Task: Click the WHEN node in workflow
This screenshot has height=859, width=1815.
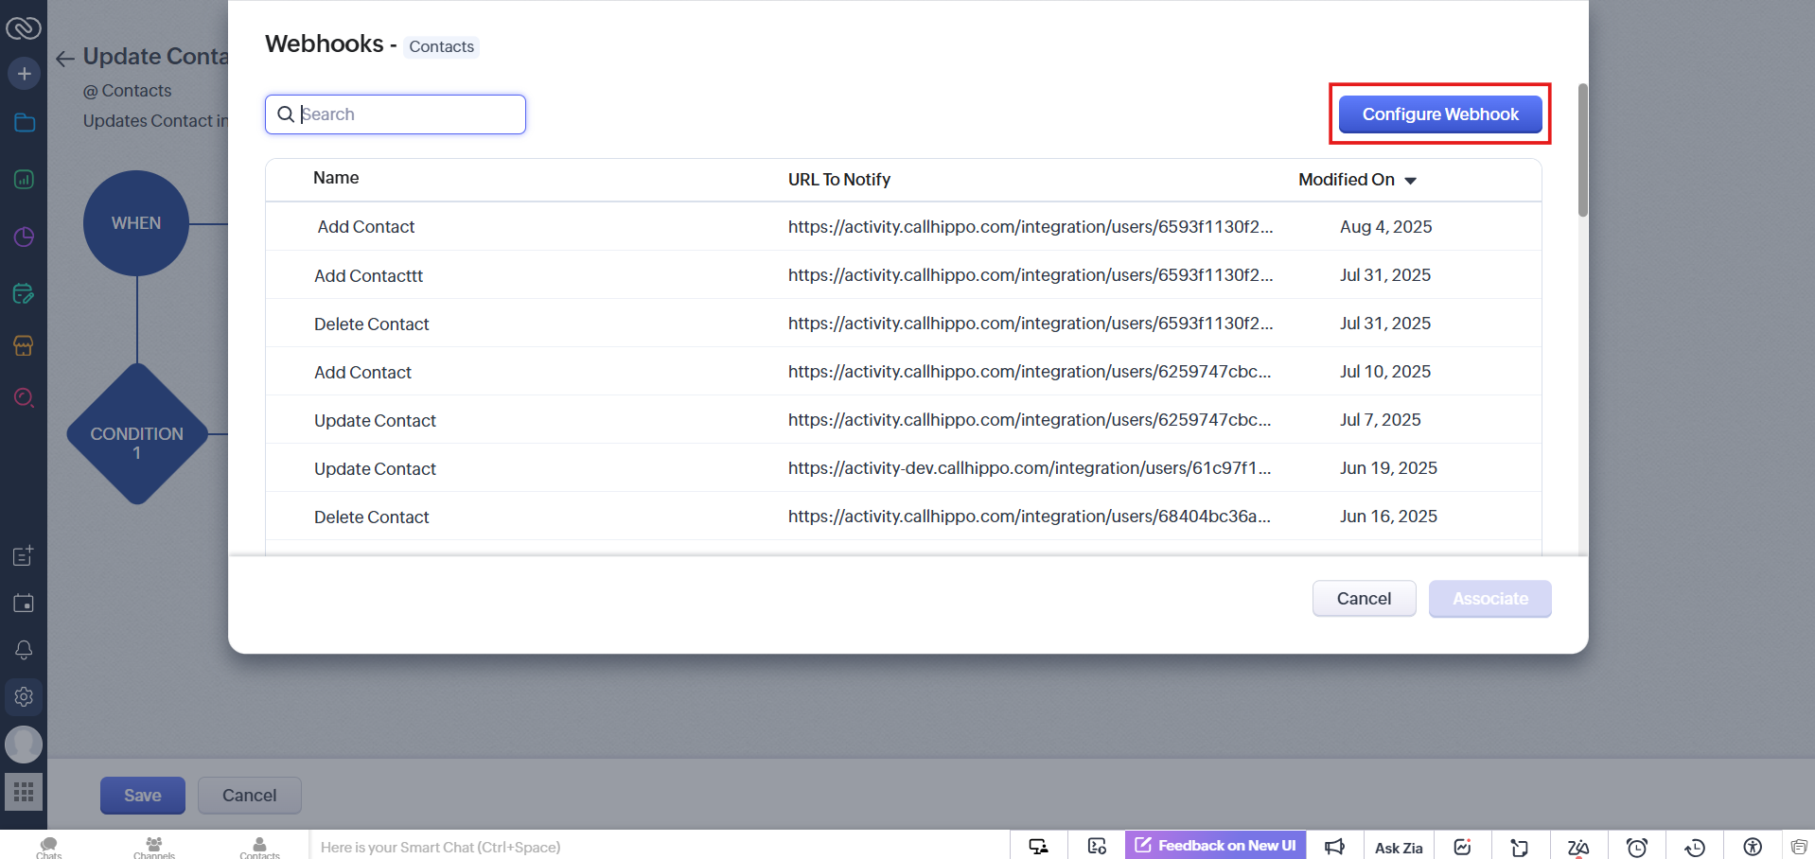Action: click(136, 223)
